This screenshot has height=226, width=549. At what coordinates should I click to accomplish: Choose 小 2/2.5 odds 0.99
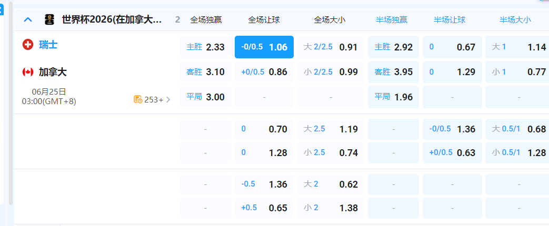[x=331, y=72]
